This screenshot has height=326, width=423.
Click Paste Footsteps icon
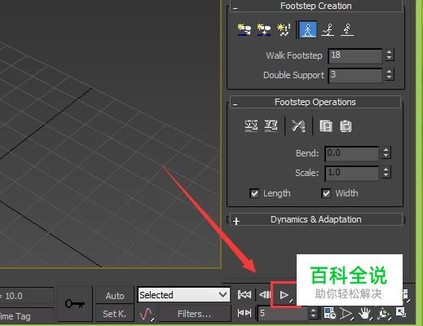(x=346, y=126)
